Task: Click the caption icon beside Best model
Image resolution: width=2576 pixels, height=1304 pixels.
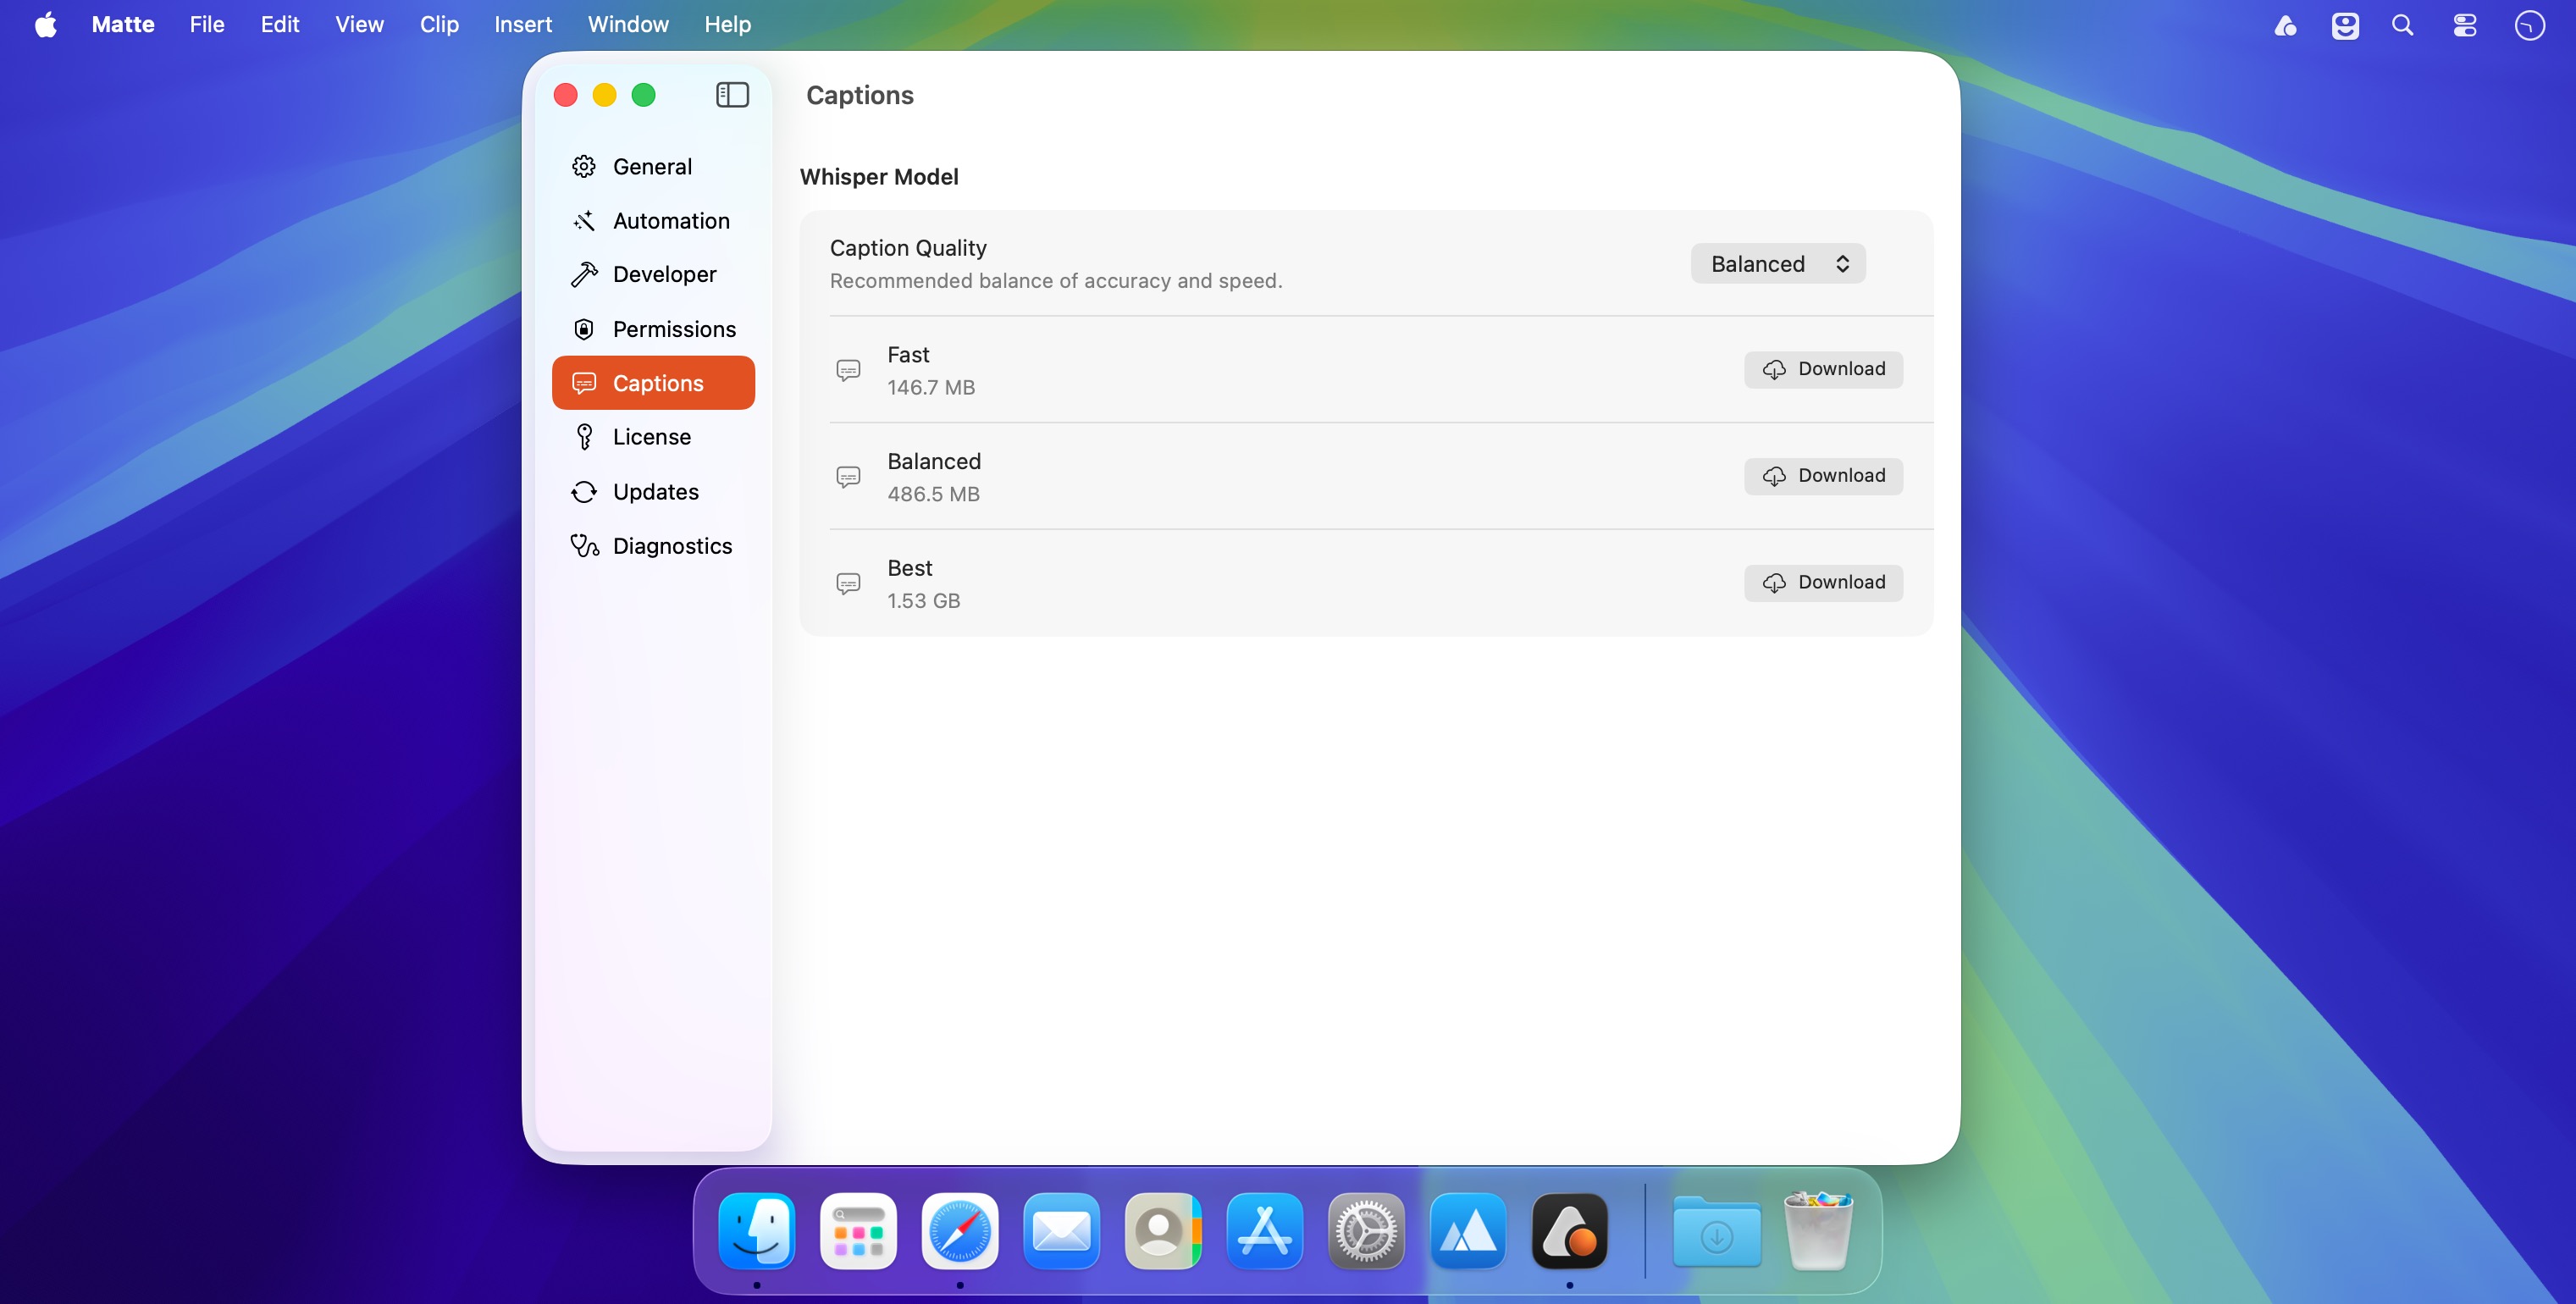Action: click(x=848, y=584)
